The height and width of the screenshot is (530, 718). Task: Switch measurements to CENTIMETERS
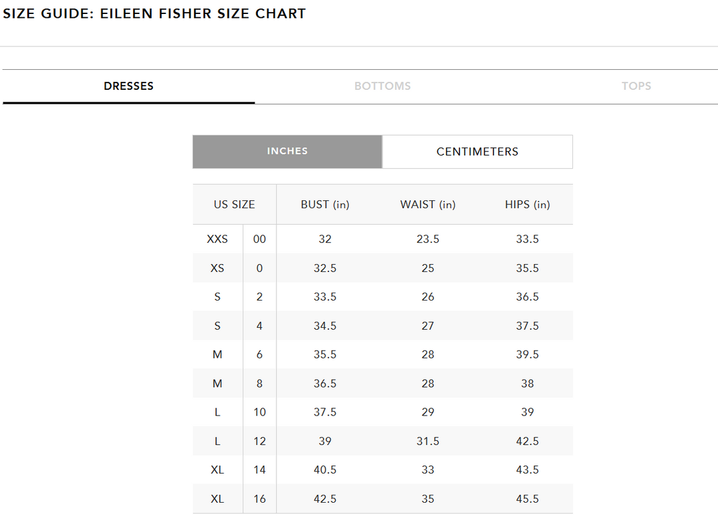click(x=477, y=151)
